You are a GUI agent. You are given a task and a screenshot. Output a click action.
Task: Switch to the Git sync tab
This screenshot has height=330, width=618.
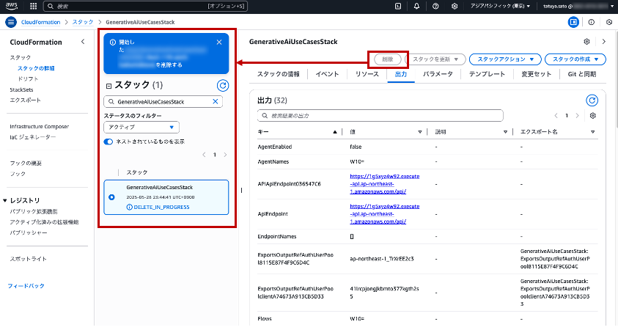click(582, 74)
